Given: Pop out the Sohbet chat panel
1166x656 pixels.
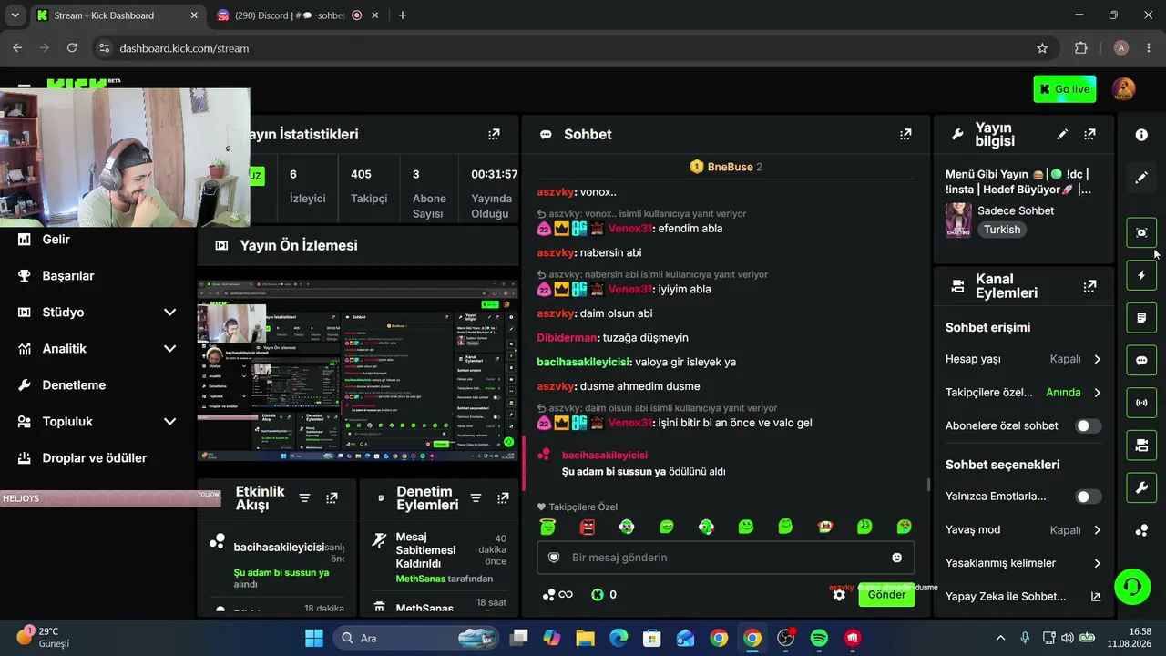Looking at the screenshot, I should (x=905, y=135).
